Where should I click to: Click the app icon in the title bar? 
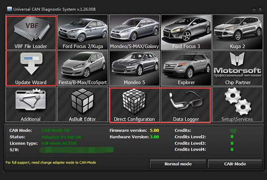pyautogui.click(x=9, y=9)
